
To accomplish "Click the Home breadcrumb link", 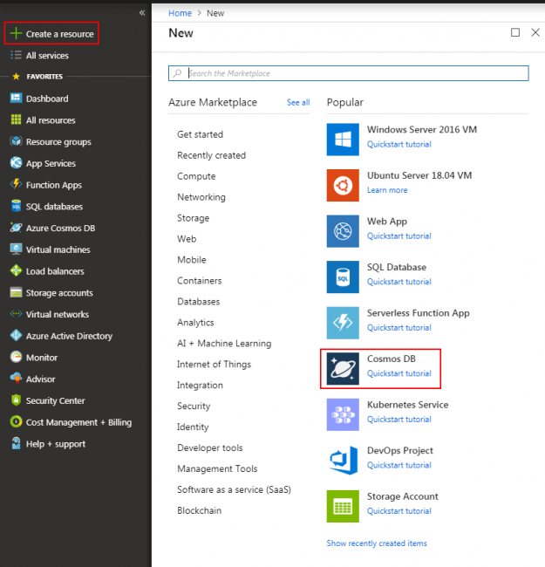I will click(x=180, y=13).
